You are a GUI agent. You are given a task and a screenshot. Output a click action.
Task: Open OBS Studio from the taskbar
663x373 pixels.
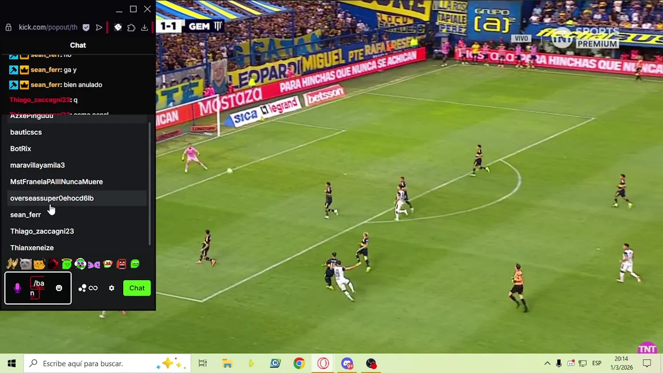[371, 364]
